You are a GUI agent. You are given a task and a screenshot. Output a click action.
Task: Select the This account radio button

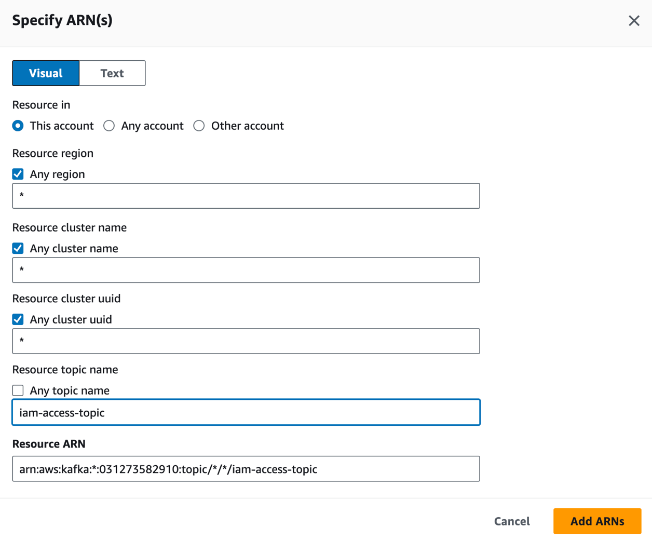click(18, 126)
